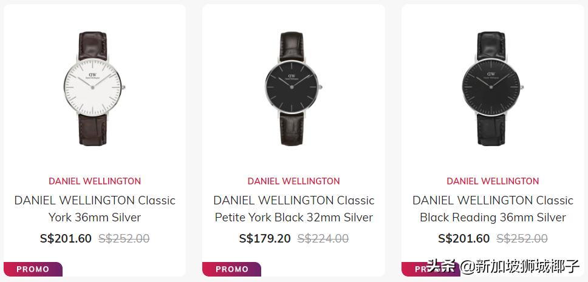This screenshot has width=588, height=282.
Task: Click Daniel Wellington brand link on third card
Action: (493, 181)
